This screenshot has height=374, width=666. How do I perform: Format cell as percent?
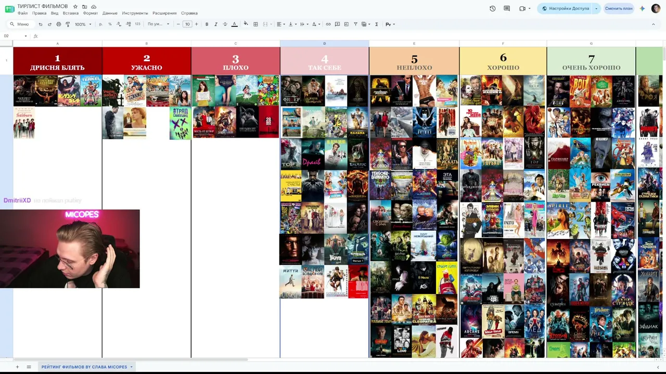[x=109, y=24]
